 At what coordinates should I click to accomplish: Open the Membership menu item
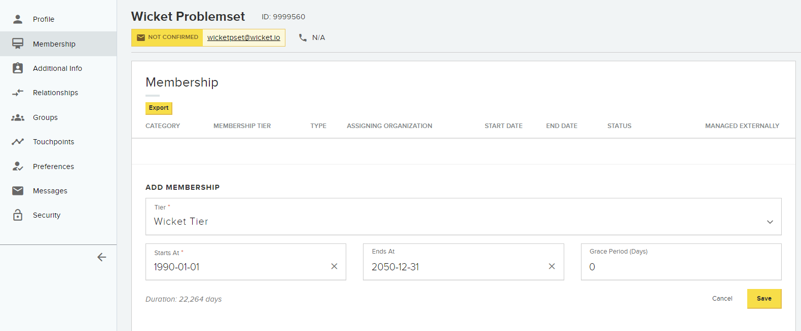[x=58, y=44]
